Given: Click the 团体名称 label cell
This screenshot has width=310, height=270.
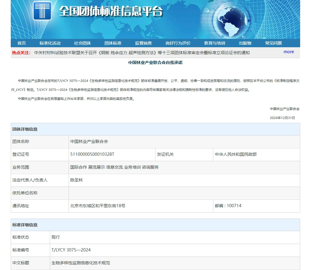Looking at the screenshot, I should coord(40,142).
